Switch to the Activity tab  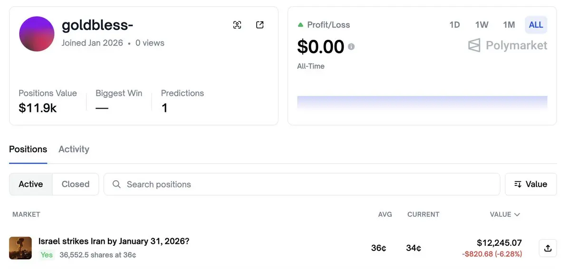(74, 149)
